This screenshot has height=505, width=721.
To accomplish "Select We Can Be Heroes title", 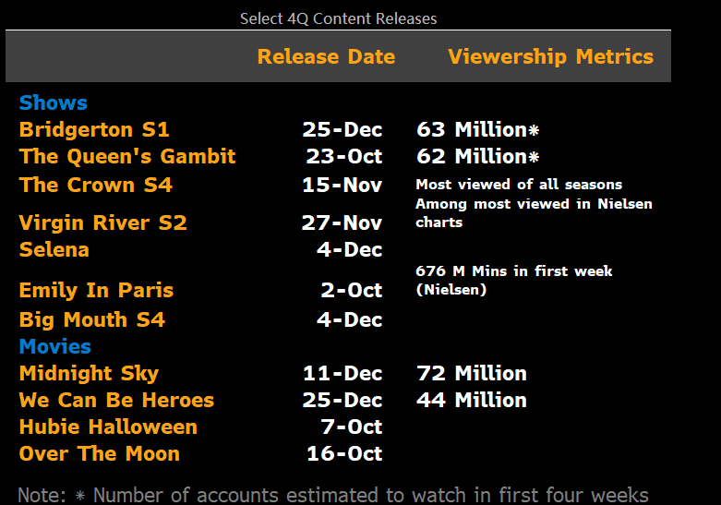I will (x=117, y=400).
